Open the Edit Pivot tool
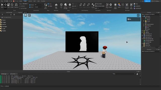Screen dimensions: 161x90 [x=46, y=6]
